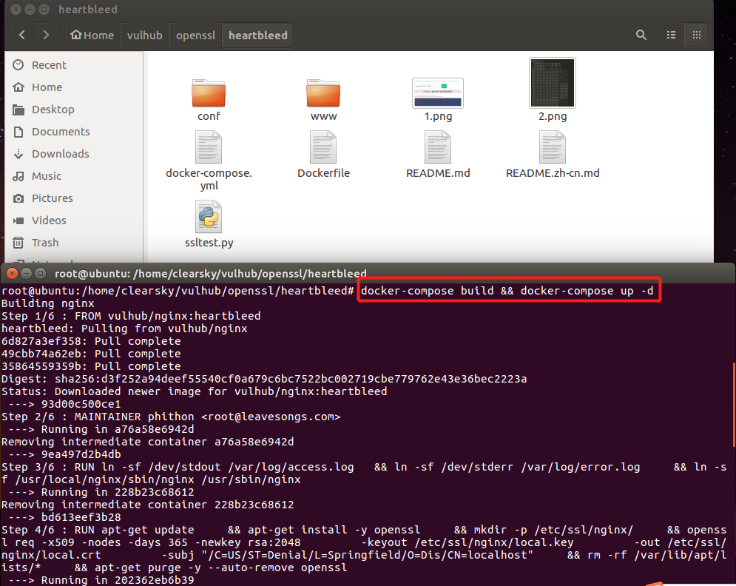The width and height of the screenshot is (736, 586).
Task: Click the Trash bin icon
Action: click(x=18, y=243)
